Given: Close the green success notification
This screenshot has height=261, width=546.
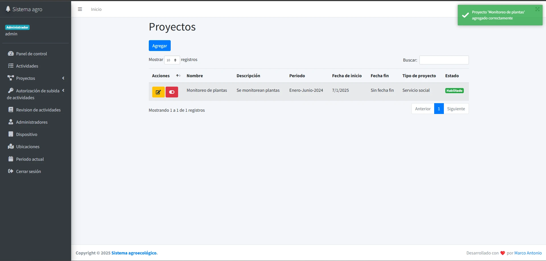Looking at the screenshot, I should (x=537, y=9).
